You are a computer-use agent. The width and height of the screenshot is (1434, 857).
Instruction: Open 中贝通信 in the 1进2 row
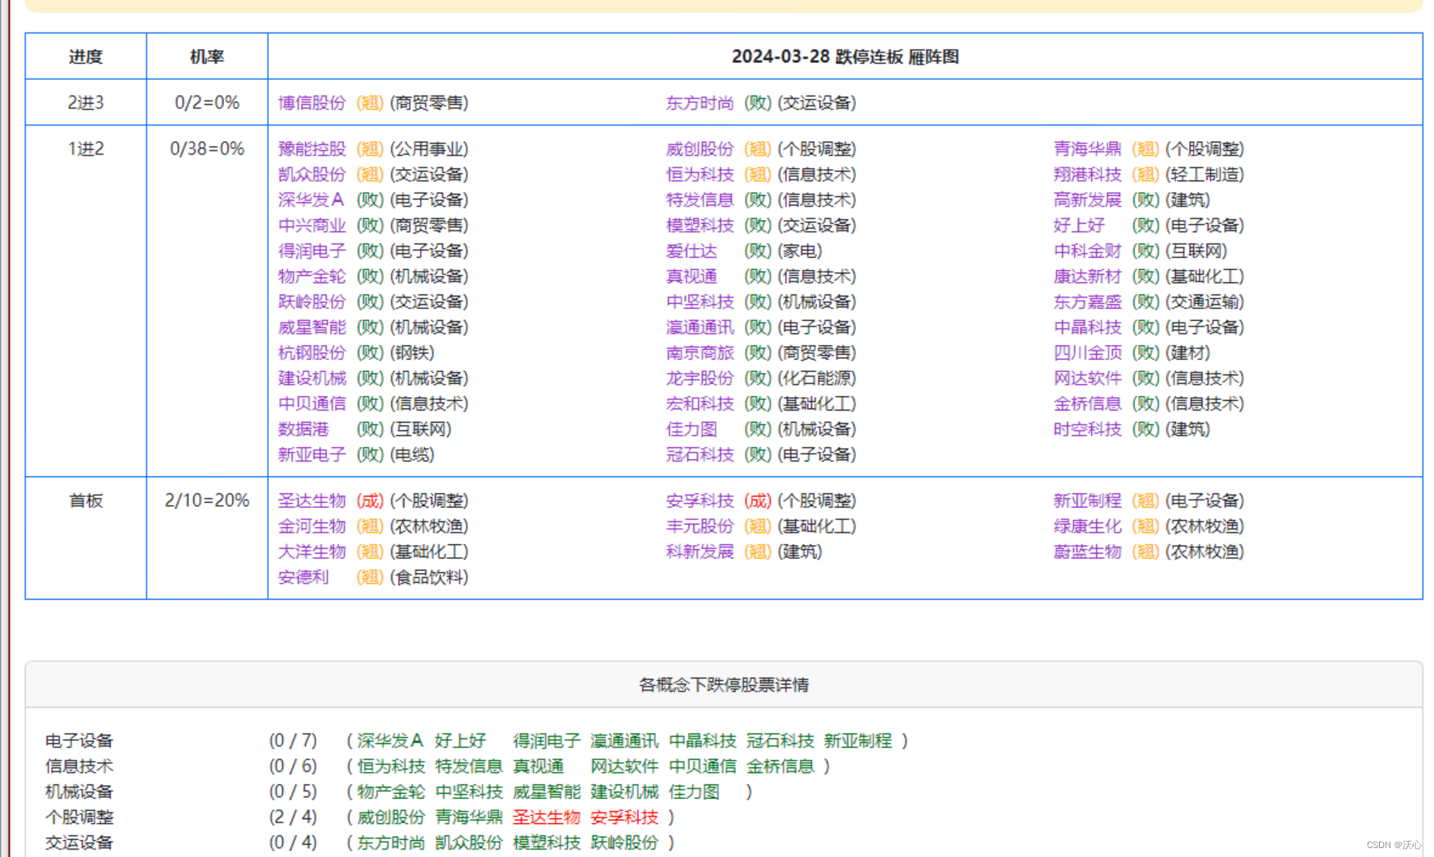coord(311,403)
